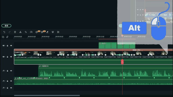
Task: Select the 关键帧OK audio clip
Action: (x=105, y=71)
